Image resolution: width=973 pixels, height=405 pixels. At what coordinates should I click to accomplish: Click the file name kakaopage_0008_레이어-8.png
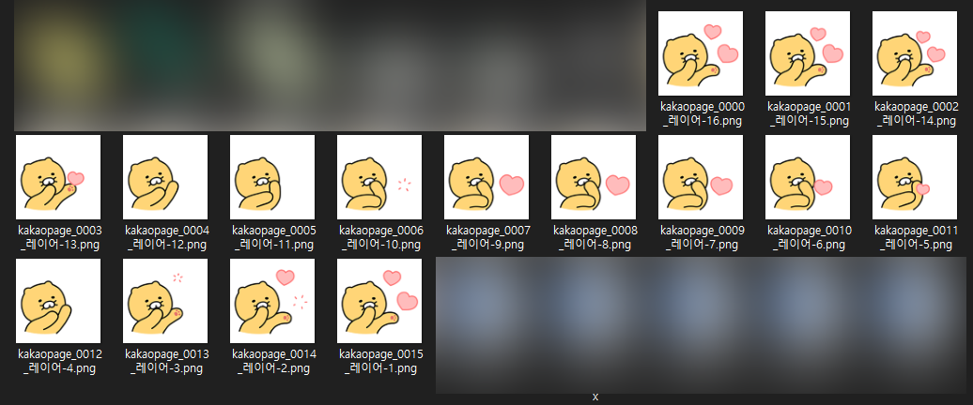tap(595, 238)
